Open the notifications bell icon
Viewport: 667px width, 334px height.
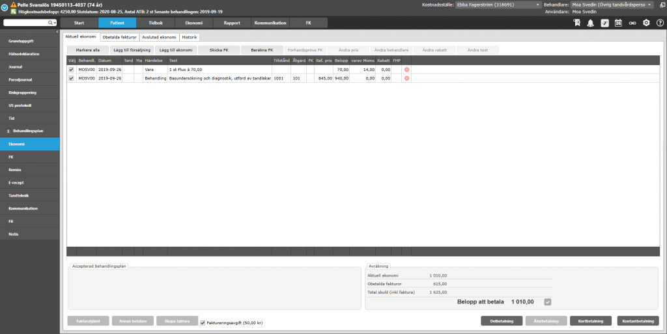point(590,23)
